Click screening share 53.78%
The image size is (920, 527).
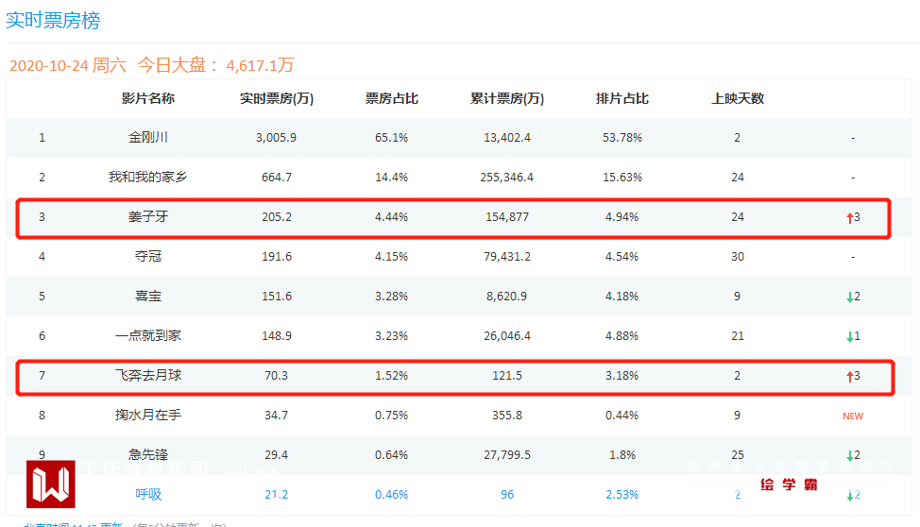(622, 137)
